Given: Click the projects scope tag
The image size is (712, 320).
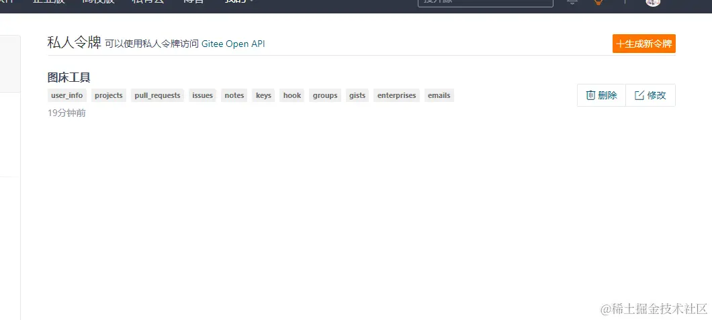Looking at the screenshot, I should (x=109, y=95).
